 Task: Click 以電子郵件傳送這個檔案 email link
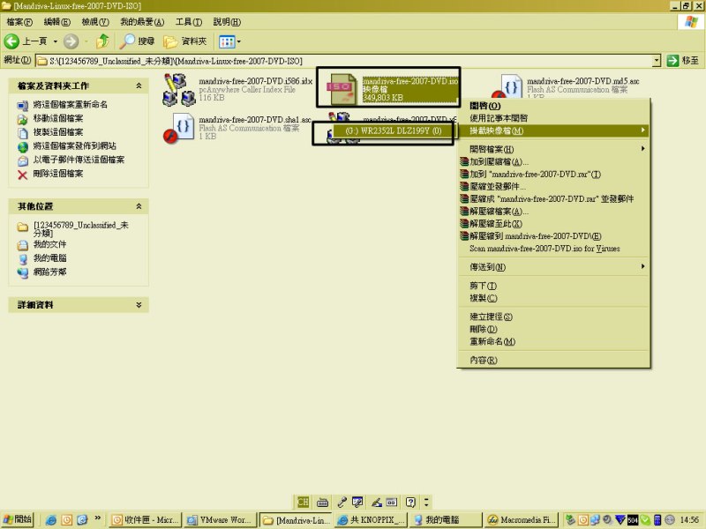[79, 160]
